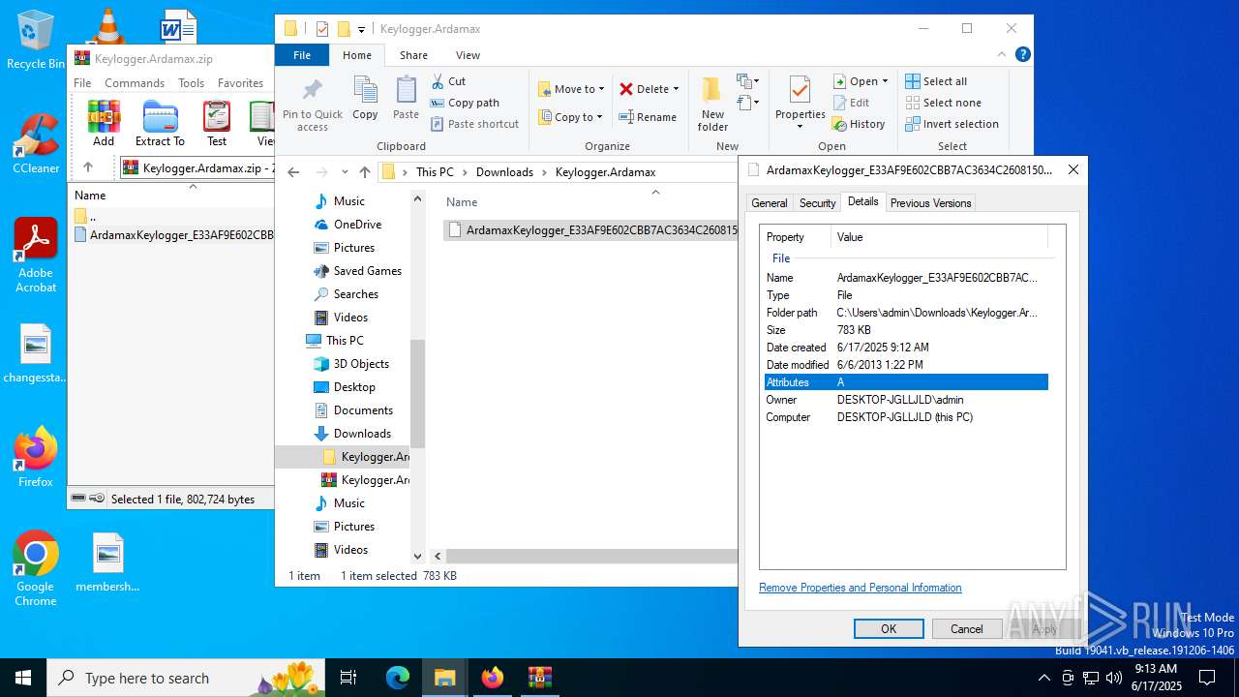
Task: Click the taskbar search box
Action: click(187, 678)
